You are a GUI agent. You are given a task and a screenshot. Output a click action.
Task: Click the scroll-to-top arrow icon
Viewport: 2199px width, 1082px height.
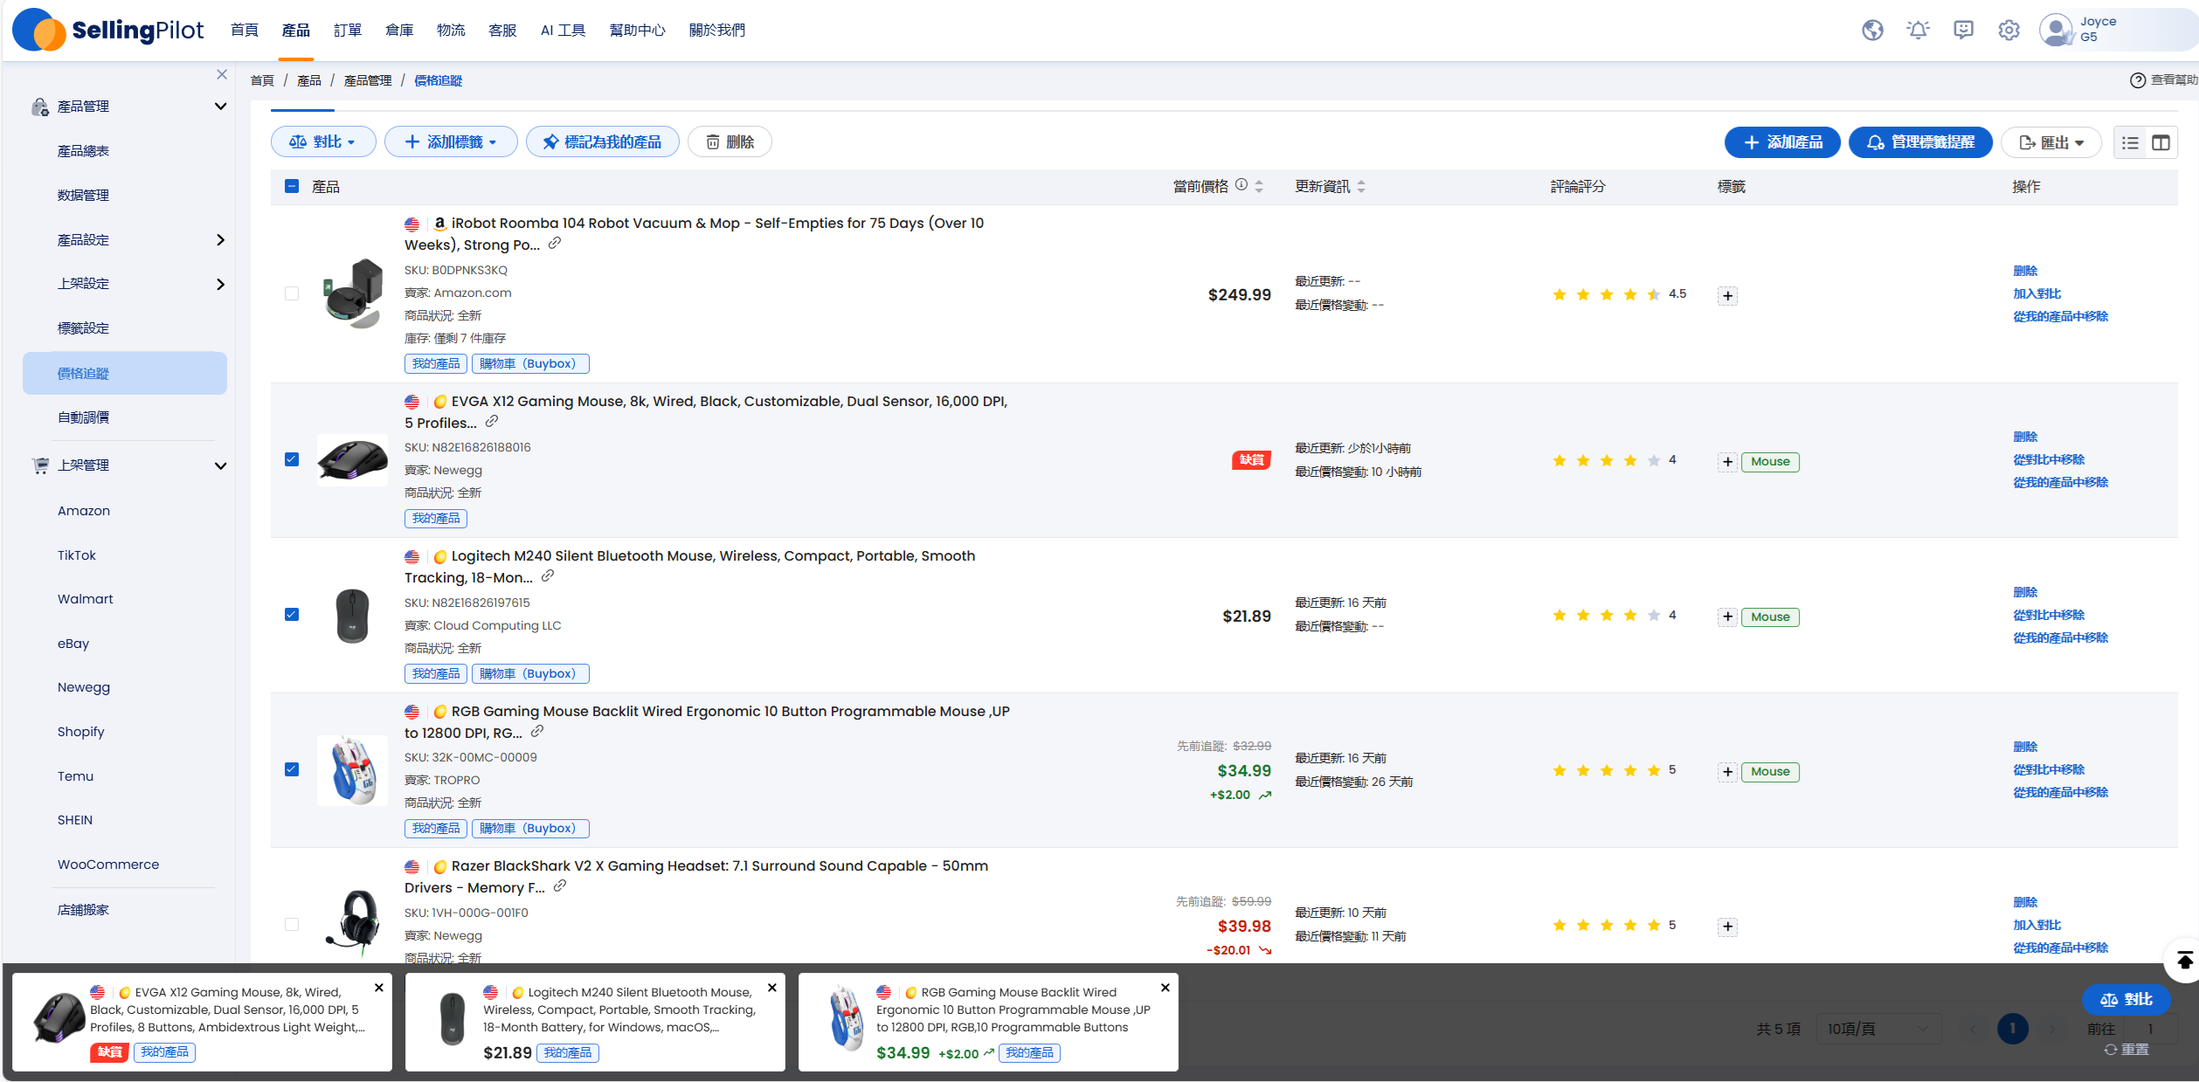[2184, 961]
